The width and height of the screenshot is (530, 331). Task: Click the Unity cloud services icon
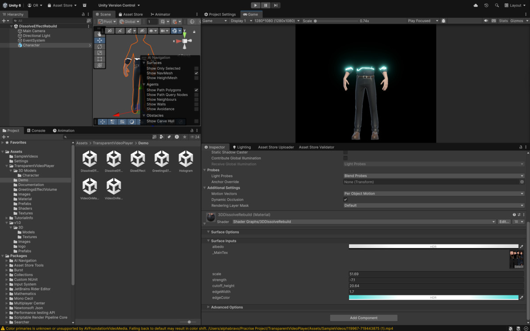click(476, 5)
